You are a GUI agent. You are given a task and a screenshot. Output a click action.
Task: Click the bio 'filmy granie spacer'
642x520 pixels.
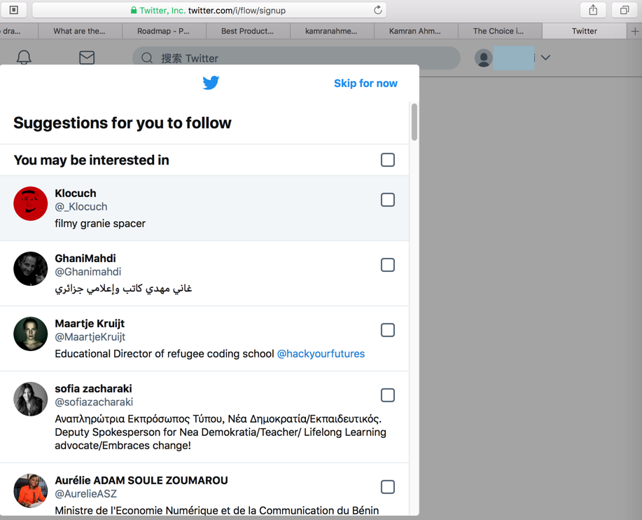pos(100,224)
